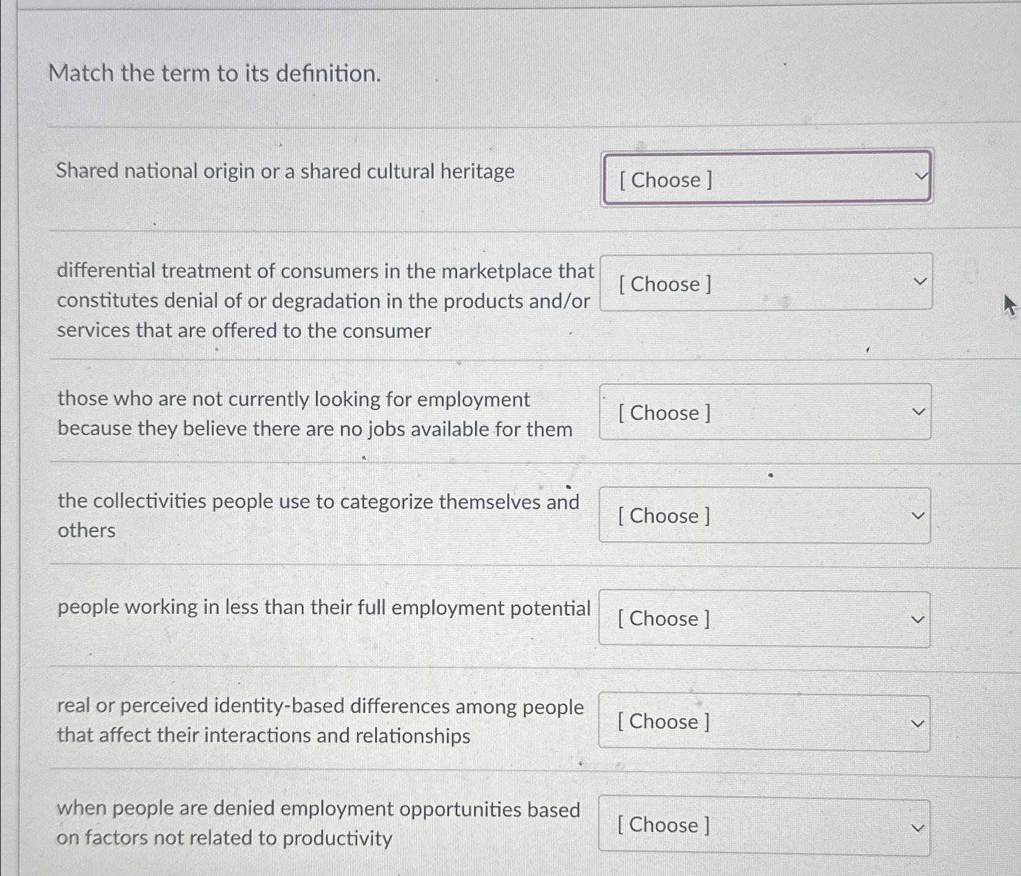This screenshot has height=876, width=1021.
Task: Click the differential treatment of consumers definition text
Action: click(x=324, y=301)
